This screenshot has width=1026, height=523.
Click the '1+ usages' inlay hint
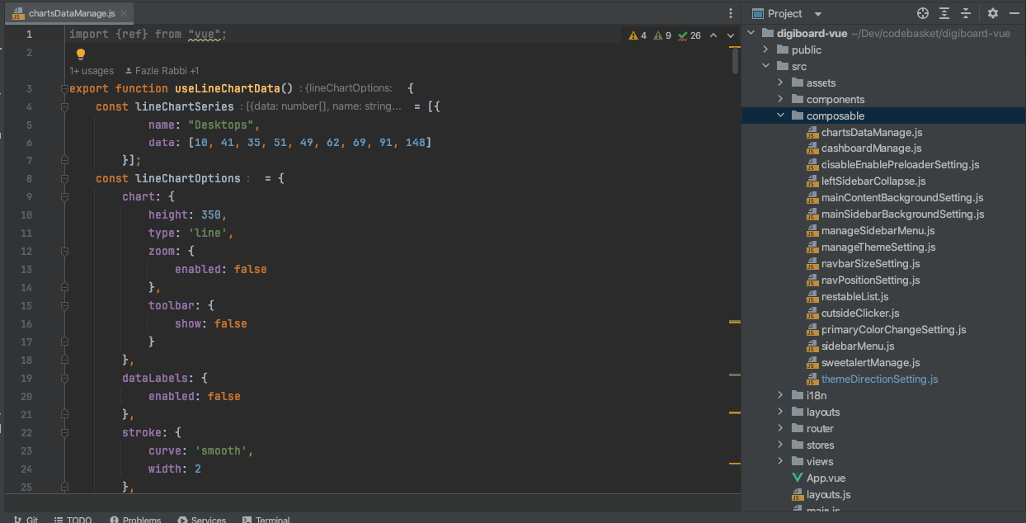92,71
